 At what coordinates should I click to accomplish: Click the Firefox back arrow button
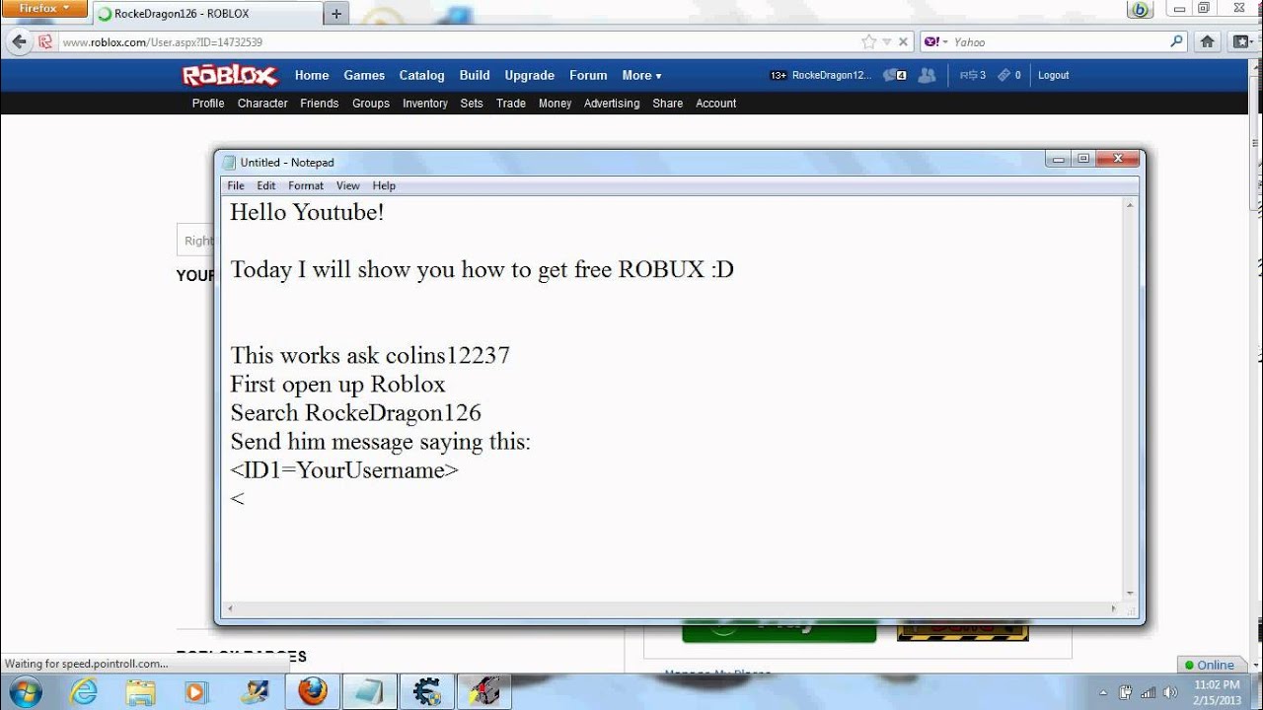click(19, 42)
